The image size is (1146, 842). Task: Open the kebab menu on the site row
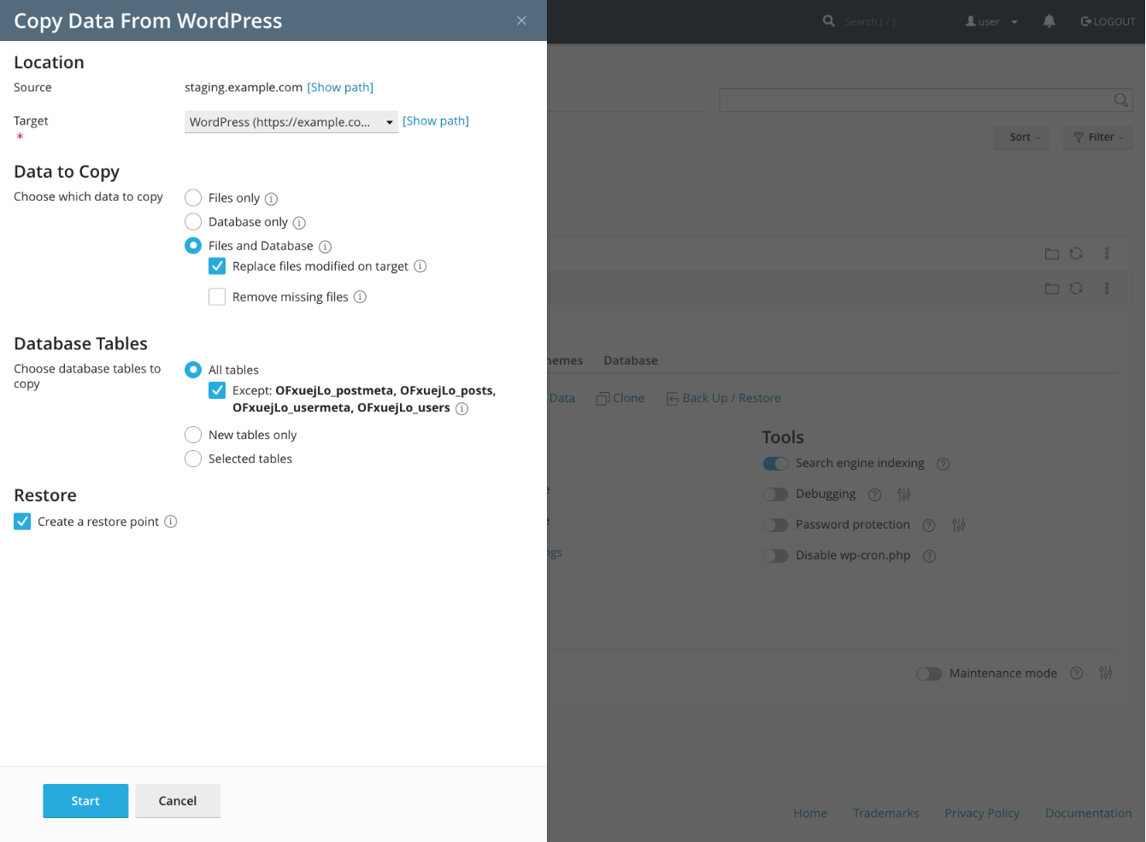pyautogui.click(x=1107, y=253)
